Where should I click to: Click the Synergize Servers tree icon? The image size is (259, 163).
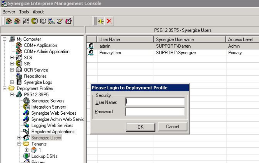click(x=26, y=101)
